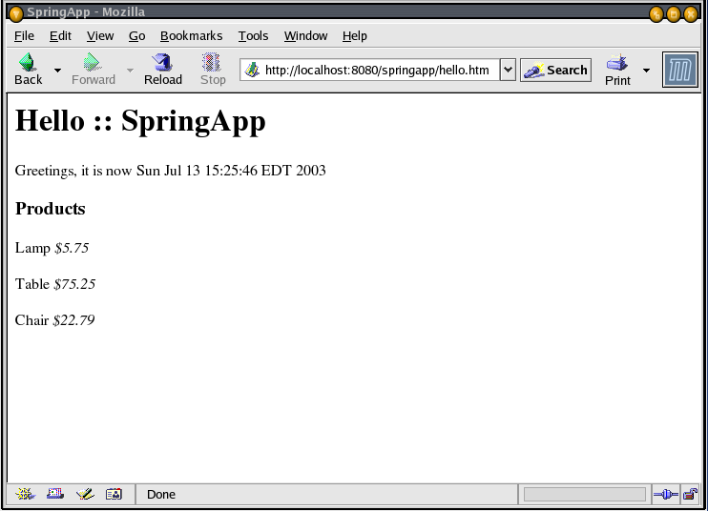Click the Back navigation button
This screenshot has height=511, width=708.
coord(28,70)
